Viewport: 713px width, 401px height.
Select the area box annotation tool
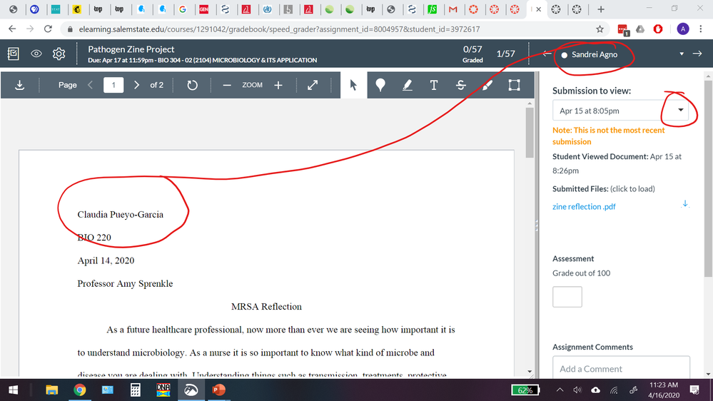point(514,85)
